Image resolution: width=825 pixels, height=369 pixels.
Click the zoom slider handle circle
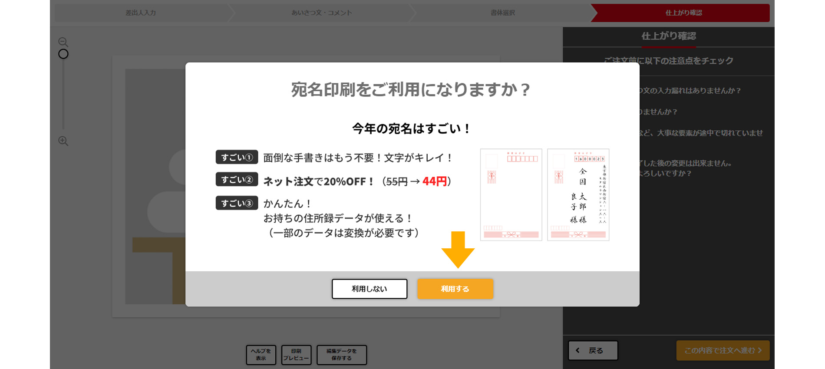[63, 54]
